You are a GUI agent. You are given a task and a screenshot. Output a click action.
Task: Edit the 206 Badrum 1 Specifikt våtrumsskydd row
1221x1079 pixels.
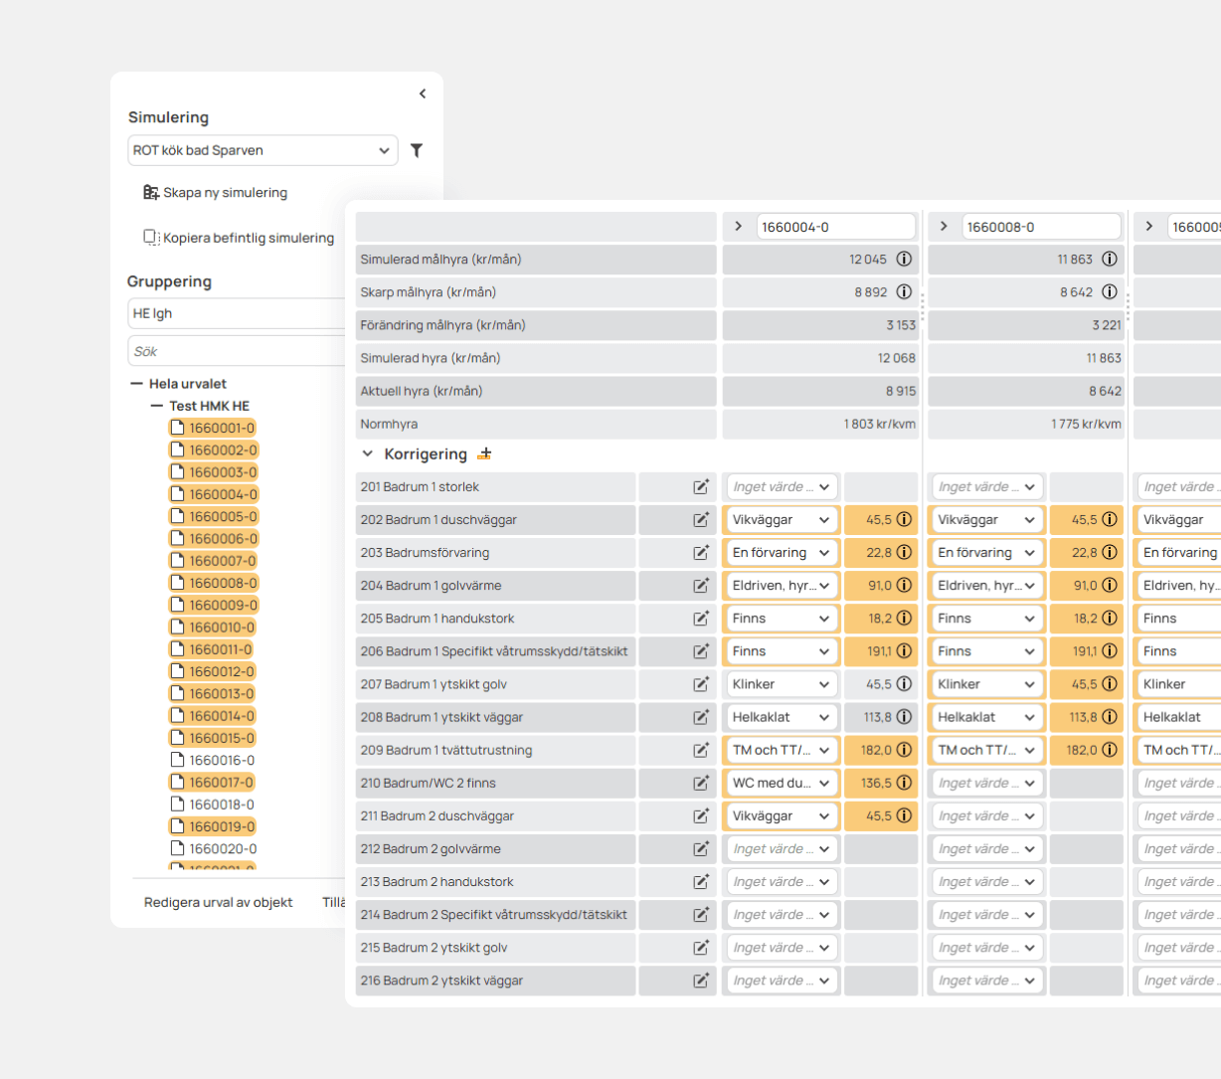point(701,650)
